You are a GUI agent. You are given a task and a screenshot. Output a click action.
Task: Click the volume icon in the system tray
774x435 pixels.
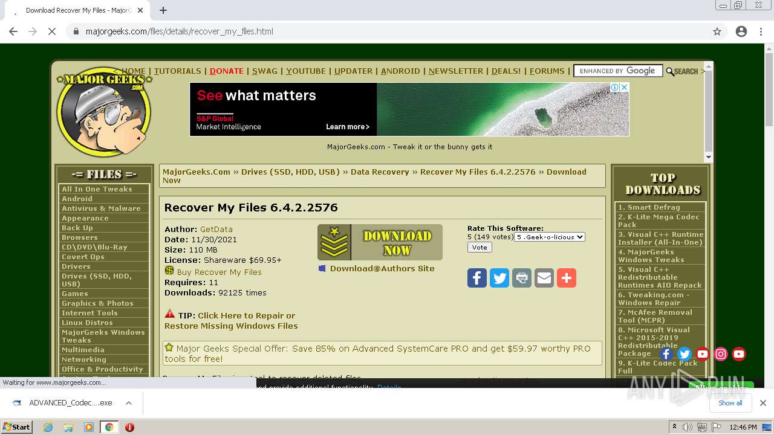[x=688, y=427]
